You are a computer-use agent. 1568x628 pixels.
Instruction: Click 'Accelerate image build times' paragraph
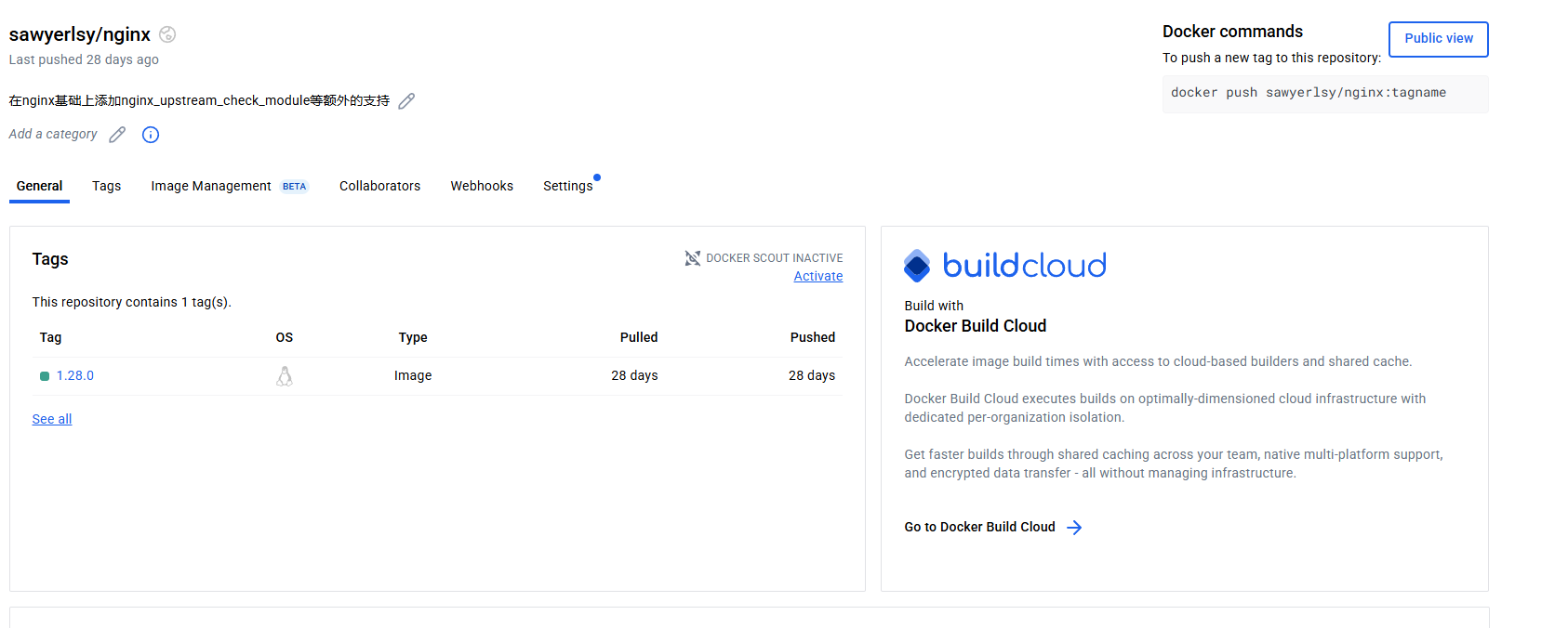click(1158, 361)
